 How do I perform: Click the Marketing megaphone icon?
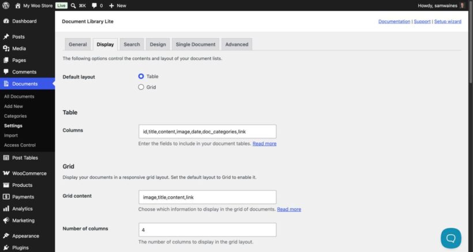[x=6, y=220]
